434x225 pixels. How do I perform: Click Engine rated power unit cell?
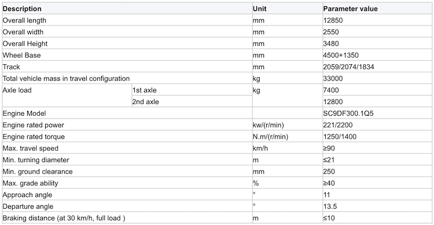click(x=287, y=125)
